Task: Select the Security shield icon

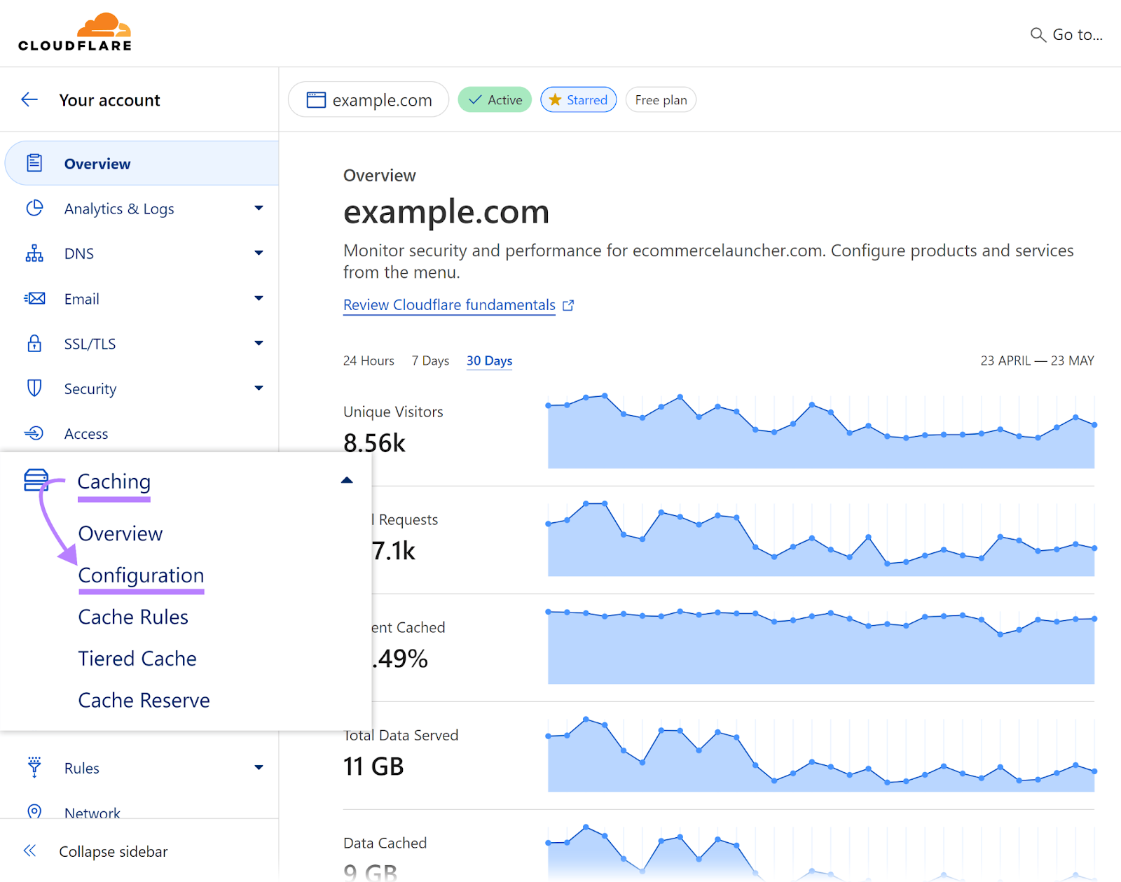Action: coord(34,388)
